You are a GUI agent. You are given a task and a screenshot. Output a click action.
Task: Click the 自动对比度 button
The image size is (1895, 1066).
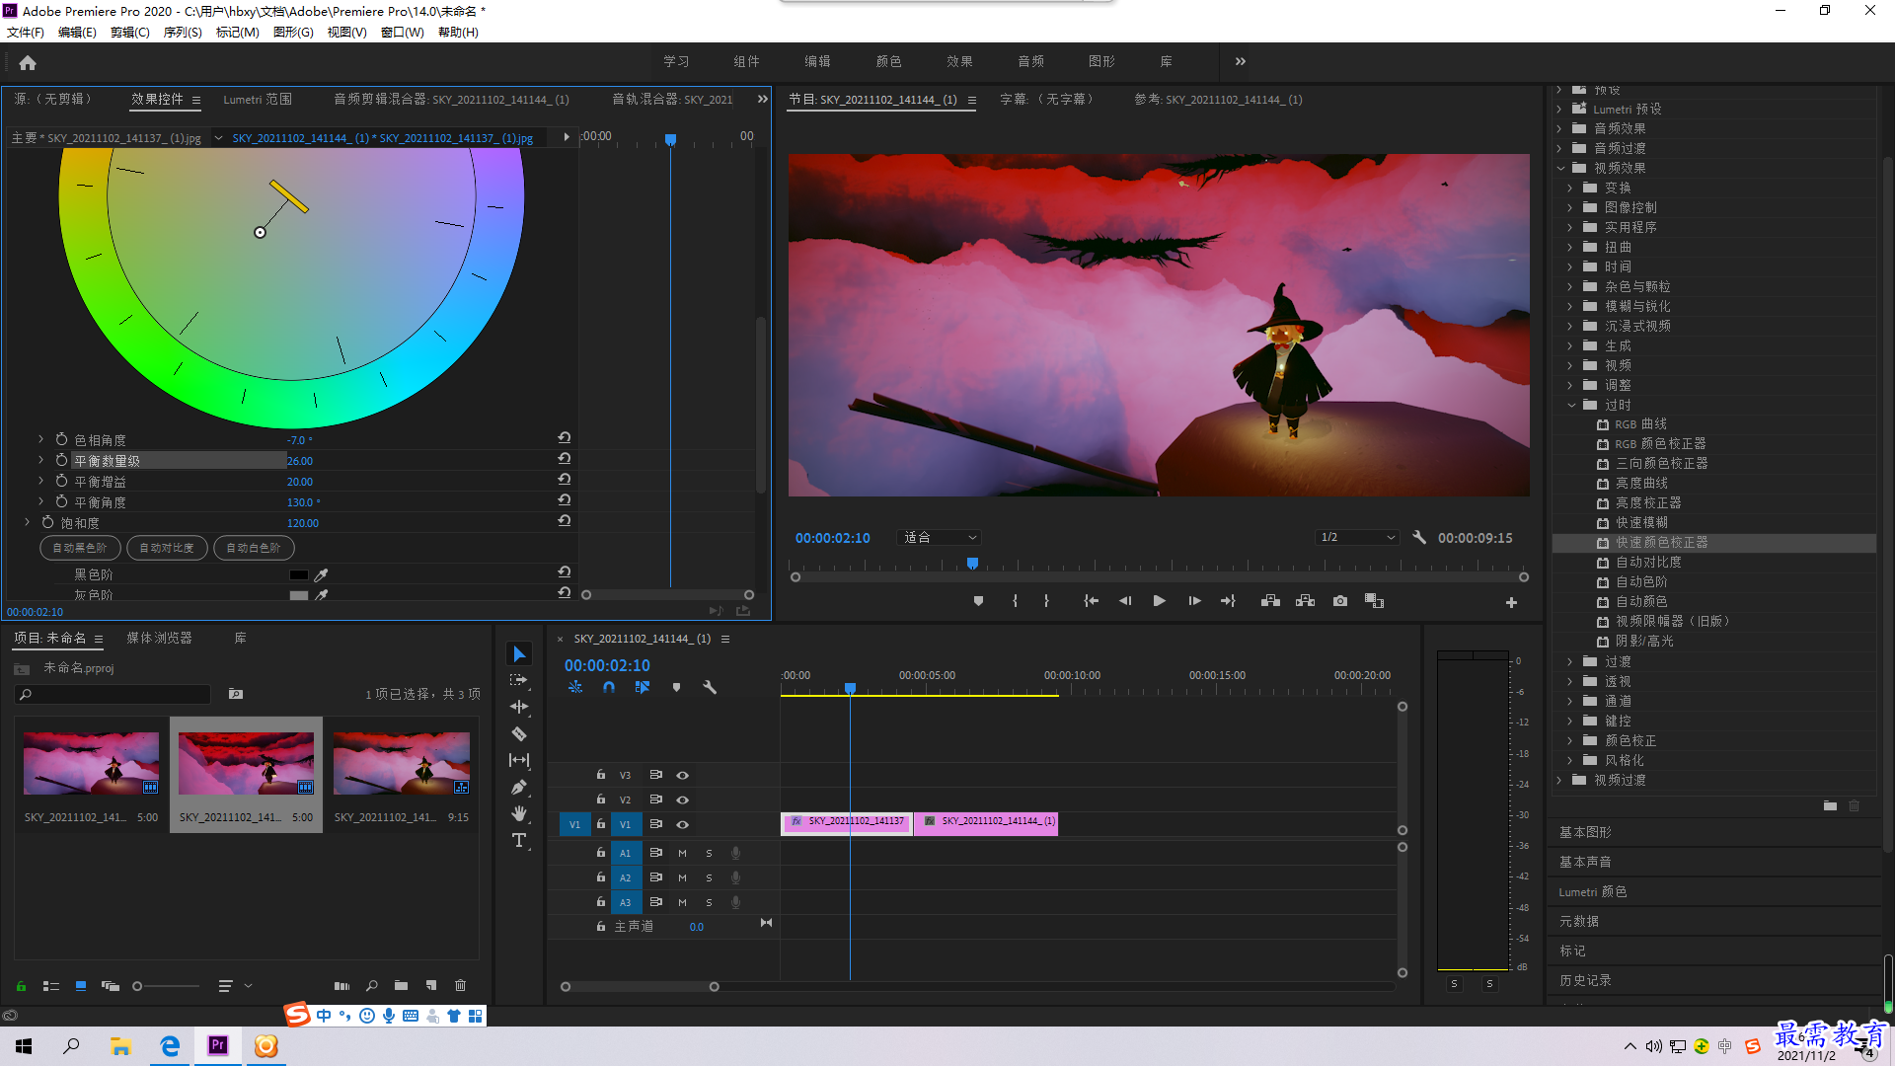pyautogui.click(x=167, y=548)
